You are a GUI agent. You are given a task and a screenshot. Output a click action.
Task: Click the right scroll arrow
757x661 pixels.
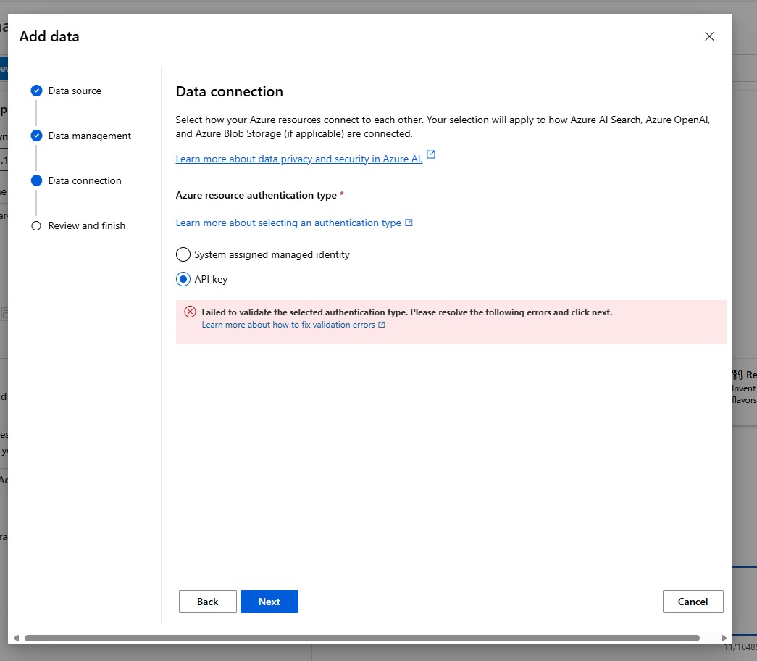pos(724,638)
